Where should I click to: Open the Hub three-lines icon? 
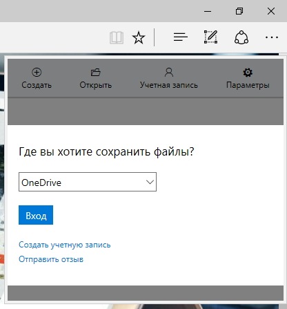(x=181, y=37)
